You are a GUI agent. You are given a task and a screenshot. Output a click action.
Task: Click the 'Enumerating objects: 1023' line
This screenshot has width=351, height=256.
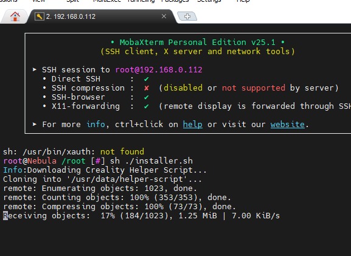pos(100,188)
